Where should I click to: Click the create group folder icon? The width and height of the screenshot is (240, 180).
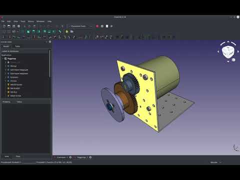pyautogui.click(x=72, y=31)
